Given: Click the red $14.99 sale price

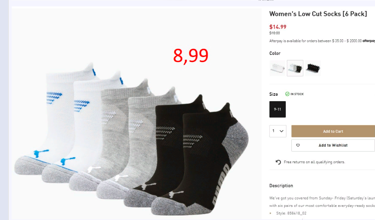Looking at the screenshot, I should tap(278, 27).
